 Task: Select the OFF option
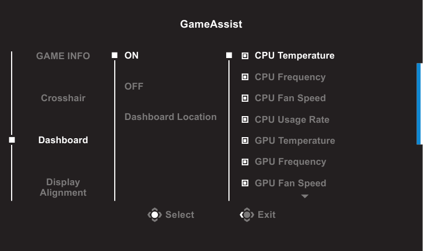click(x=134, y=86)
